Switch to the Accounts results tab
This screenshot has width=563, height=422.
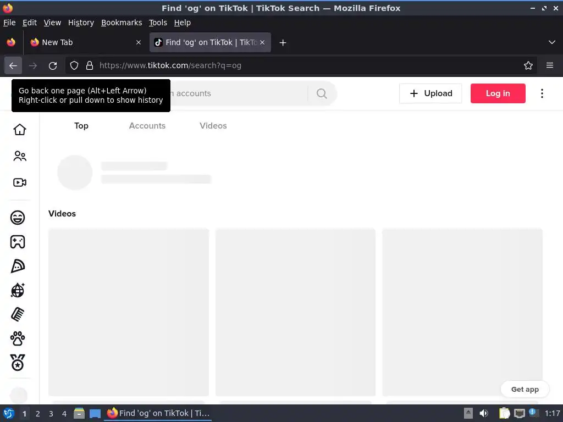[x=147, y=126]
